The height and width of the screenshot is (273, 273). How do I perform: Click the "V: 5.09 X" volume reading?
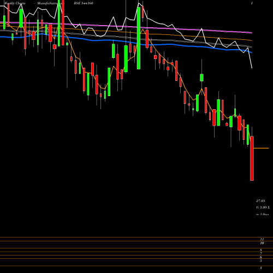coord(263,207)
